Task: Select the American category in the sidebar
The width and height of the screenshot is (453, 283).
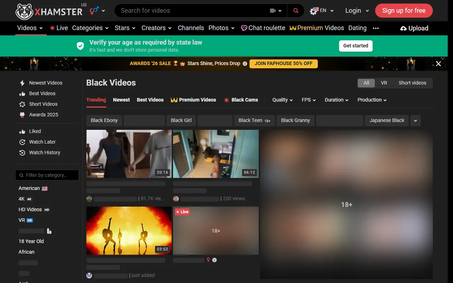Action: (x=33, y=188)
